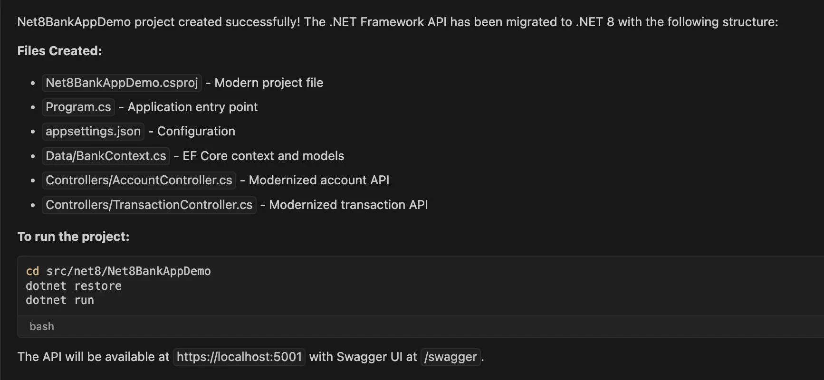
Task: Click the Application entry point description
Action: [192, 107]
